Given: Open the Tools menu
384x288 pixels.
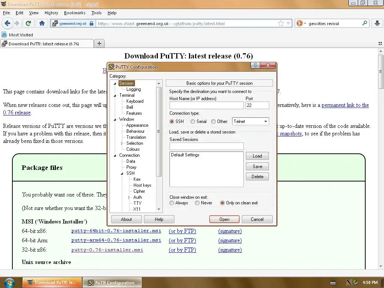Looking at the screenshot, I should (x=96, y=13).
